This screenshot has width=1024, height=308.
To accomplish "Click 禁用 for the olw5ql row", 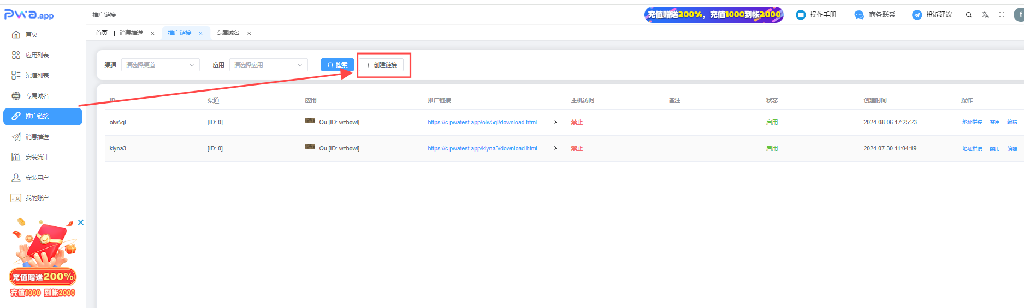I will tap(995, 122).
